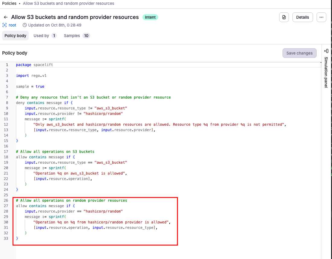Expand the Simulation panel using its arrow icon
Screen dimensions: 332x259
point(326,51)
